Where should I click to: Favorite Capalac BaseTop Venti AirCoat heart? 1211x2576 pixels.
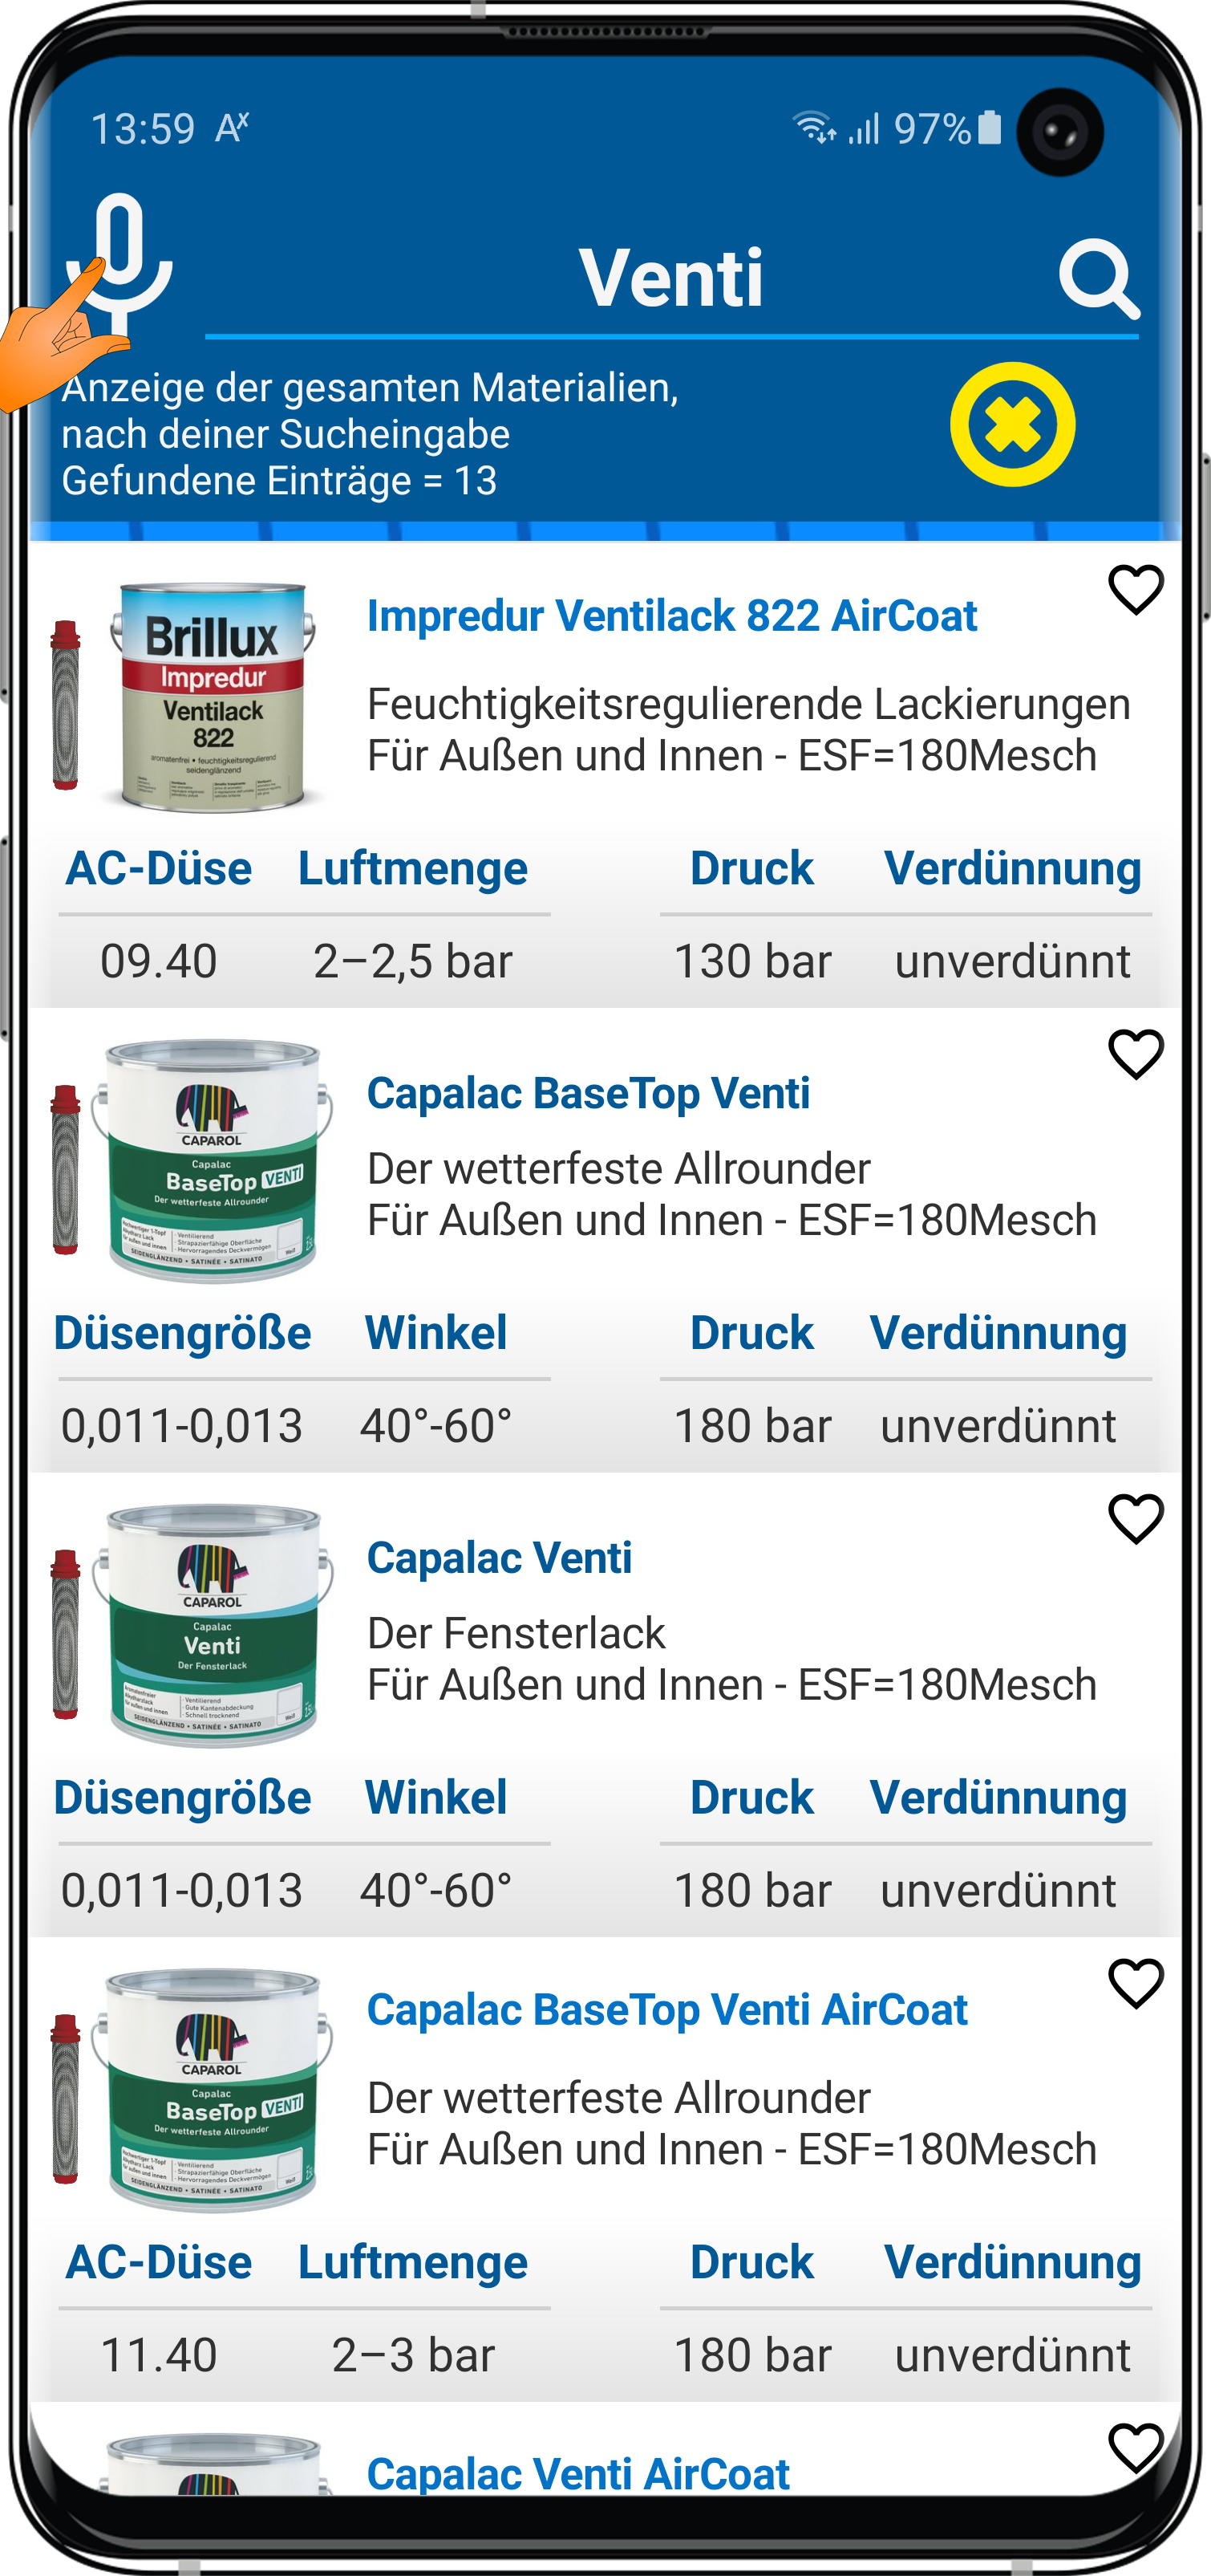click(x=1135, y=1983)
